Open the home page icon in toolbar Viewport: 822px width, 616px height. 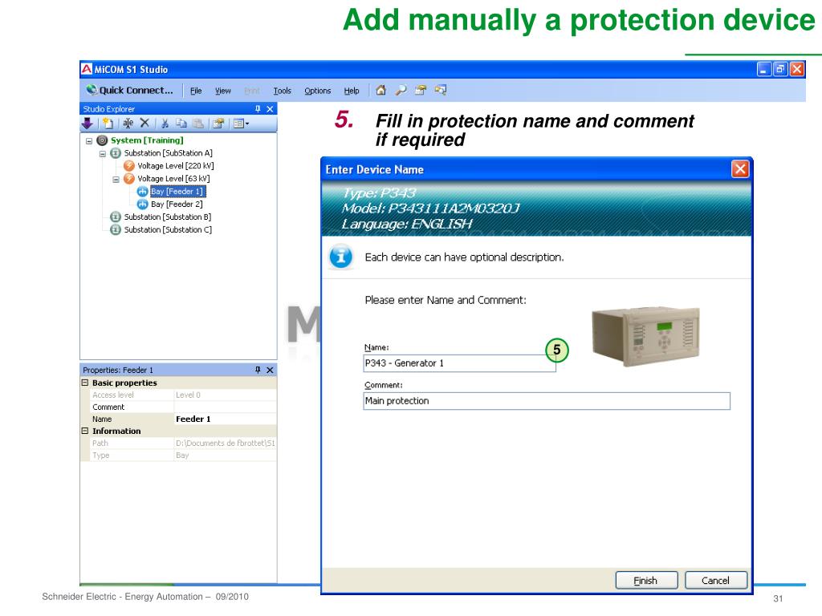coord(381,90)
